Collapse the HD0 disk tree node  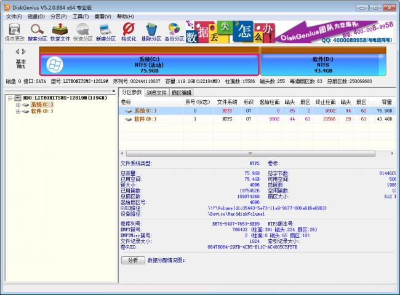click(10, 98)
